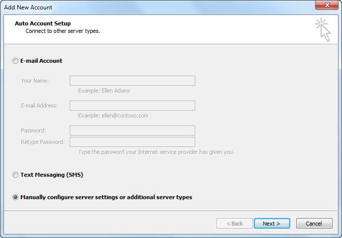Click 'Connect to other server types.' text
The image size is (342, 238).
pos(63,31)
